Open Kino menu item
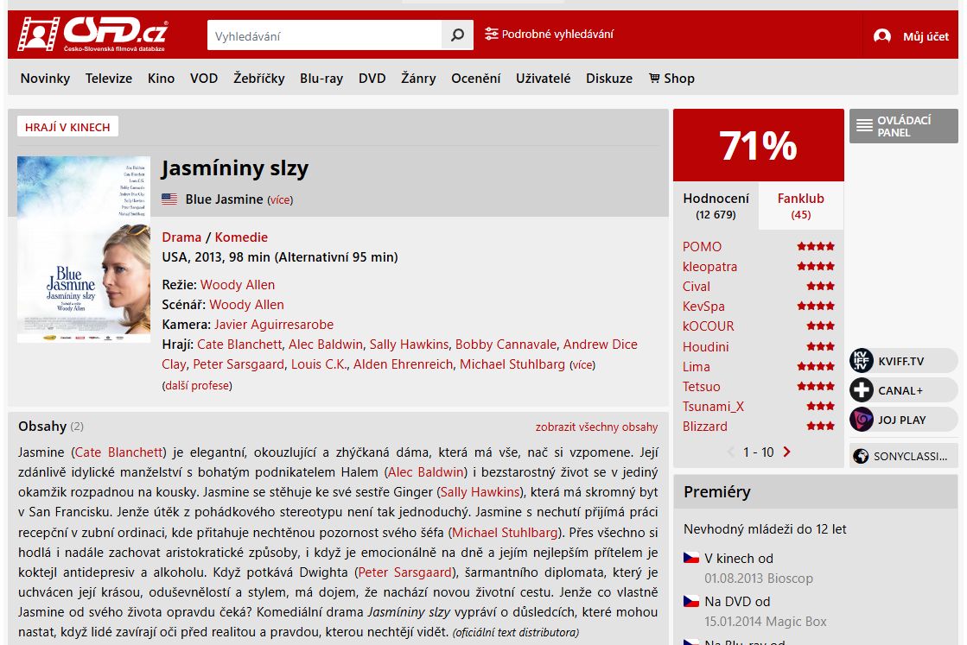Screen dimensions: 967x645 click(x=161, y=79)
